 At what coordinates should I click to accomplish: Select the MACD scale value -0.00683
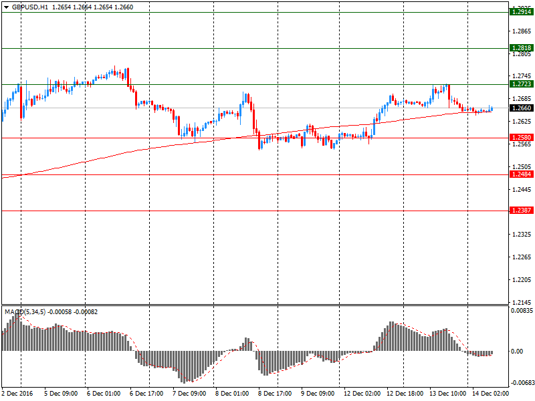click(x=522, y=382)
